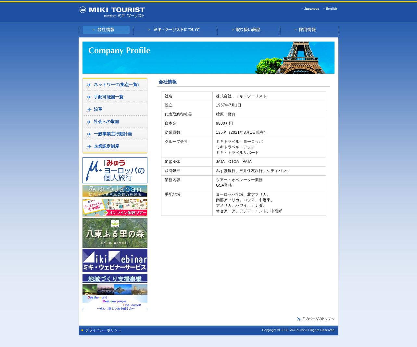Screen dimensions: 417x347
Task: Switch language to Japanese
Action: pyautogui.click(x=311, y=9)
